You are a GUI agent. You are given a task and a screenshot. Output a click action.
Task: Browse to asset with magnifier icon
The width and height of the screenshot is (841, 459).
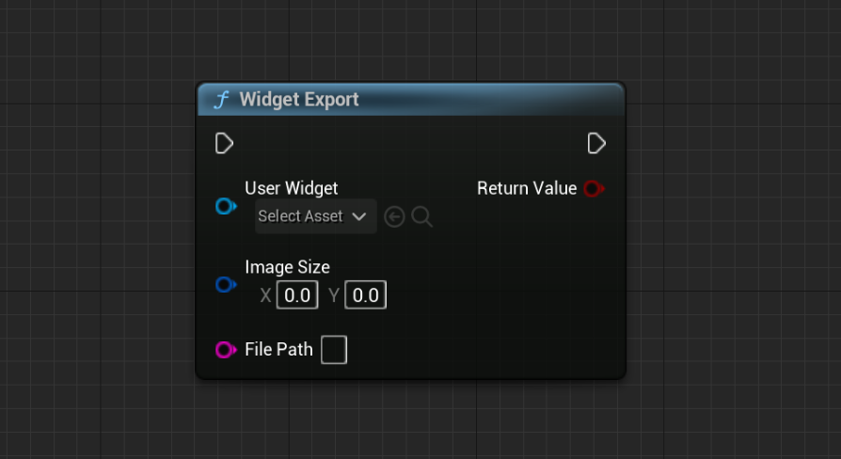(x=422, y=217)
